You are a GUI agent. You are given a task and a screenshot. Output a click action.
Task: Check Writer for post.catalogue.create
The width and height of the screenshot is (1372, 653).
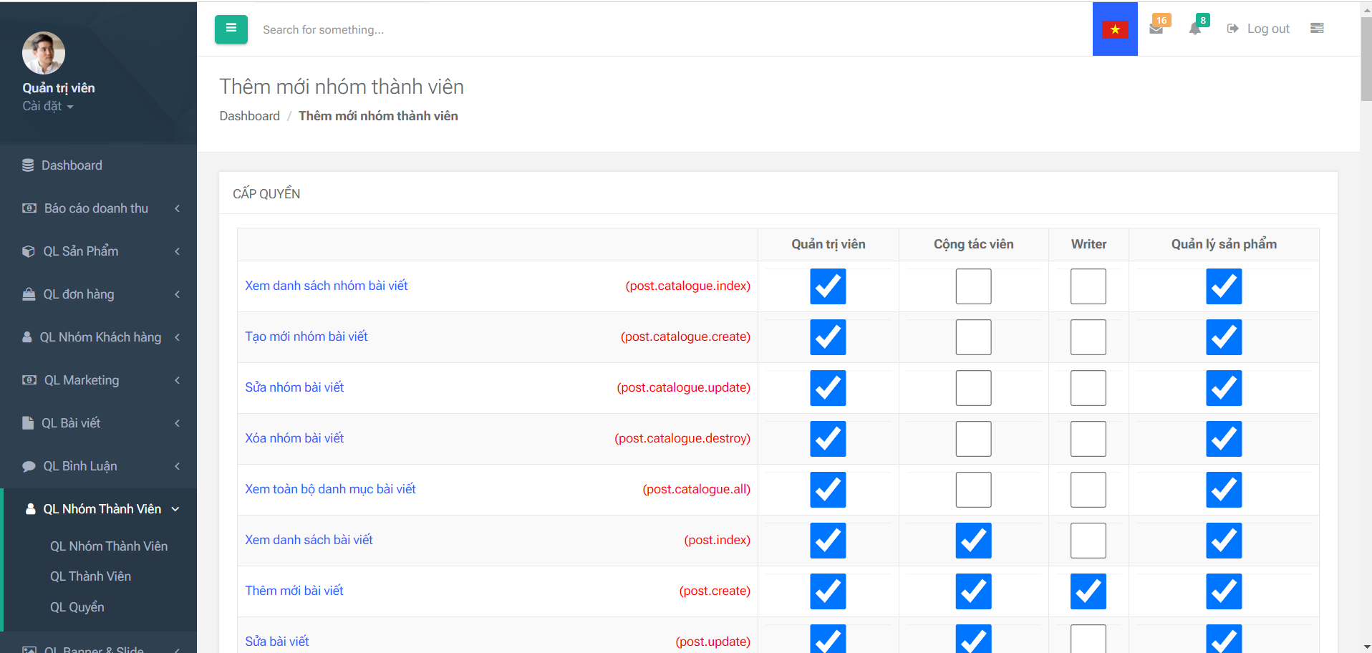pyautogui.click(x=1088, y=337)
